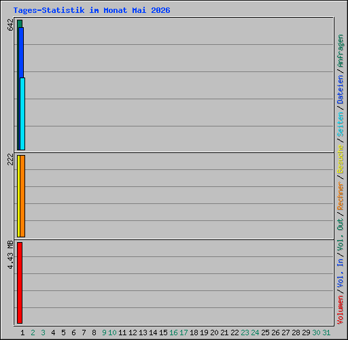Click the 222 axis maximum label

pos(10,159)
